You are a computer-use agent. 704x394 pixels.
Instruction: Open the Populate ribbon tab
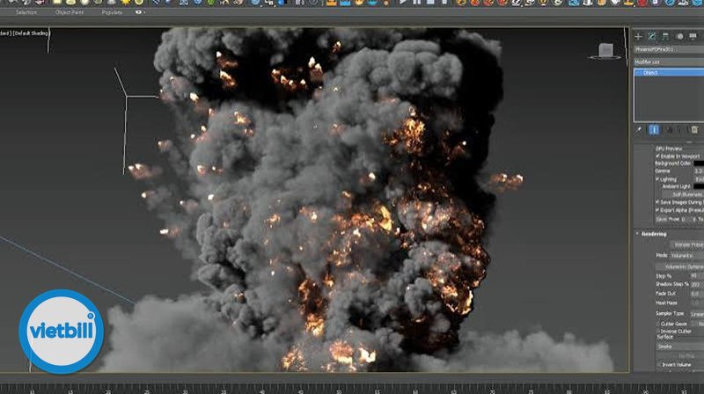112,12
